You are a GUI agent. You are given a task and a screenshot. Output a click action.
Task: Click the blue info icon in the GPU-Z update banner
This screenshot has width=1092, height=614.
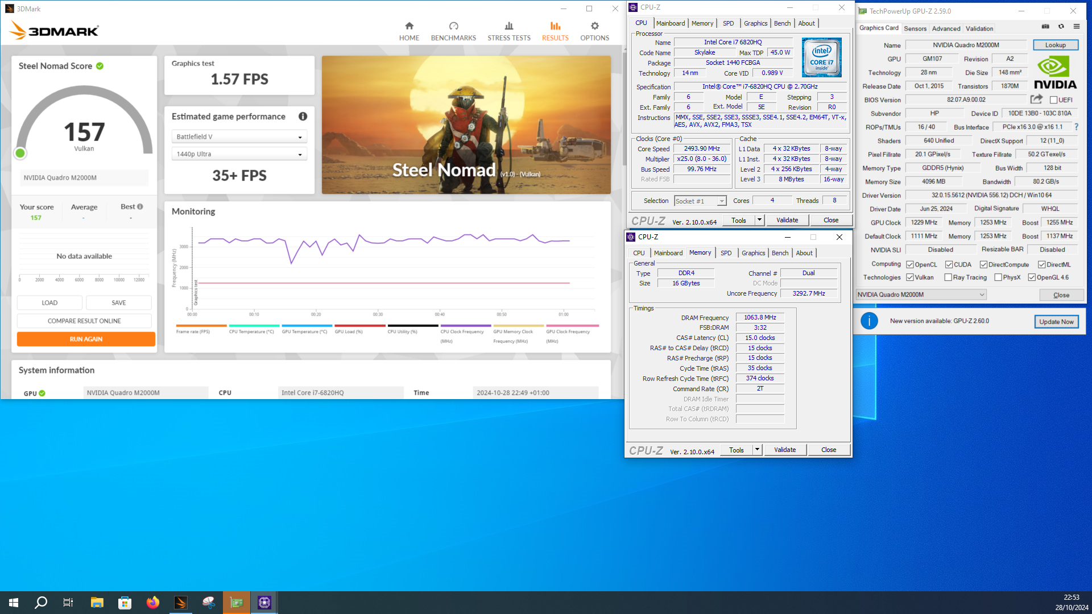coord(869,321)
